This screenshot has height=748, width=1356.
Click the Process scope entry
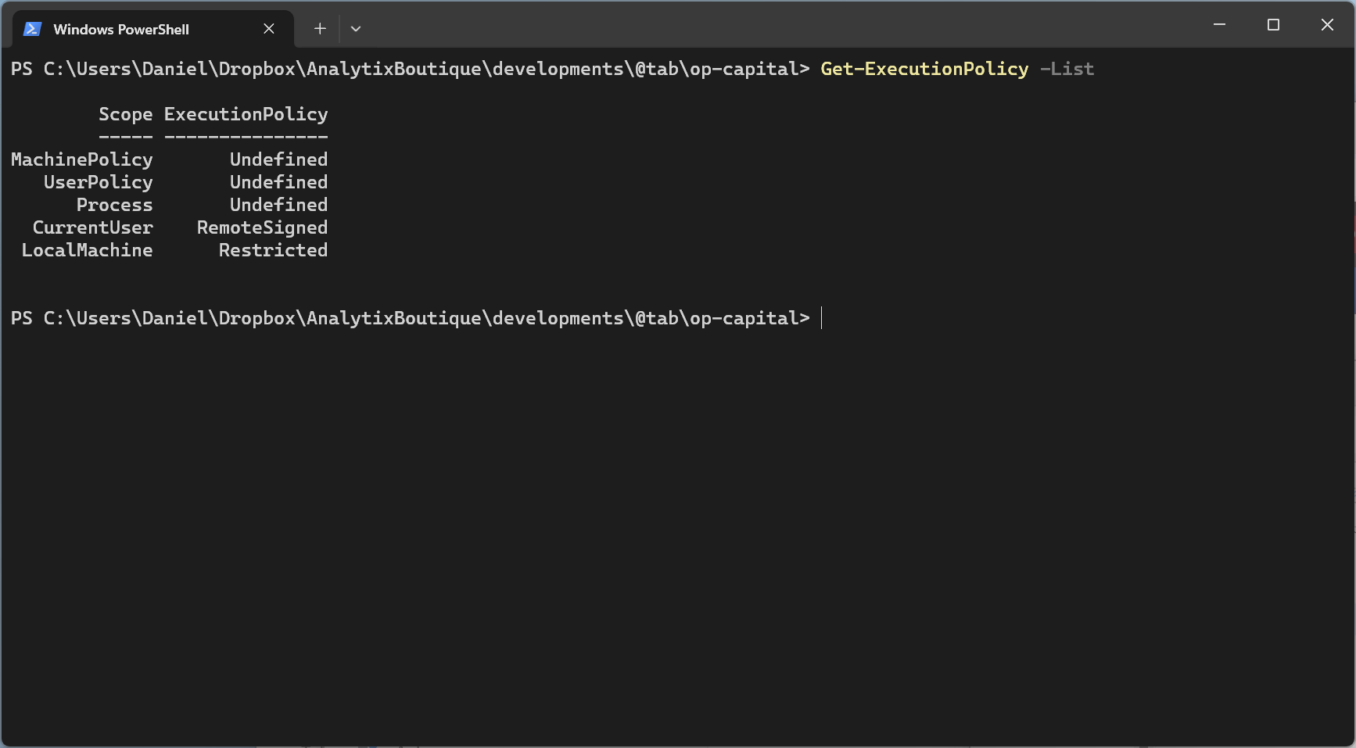click(x=114, y=205)
